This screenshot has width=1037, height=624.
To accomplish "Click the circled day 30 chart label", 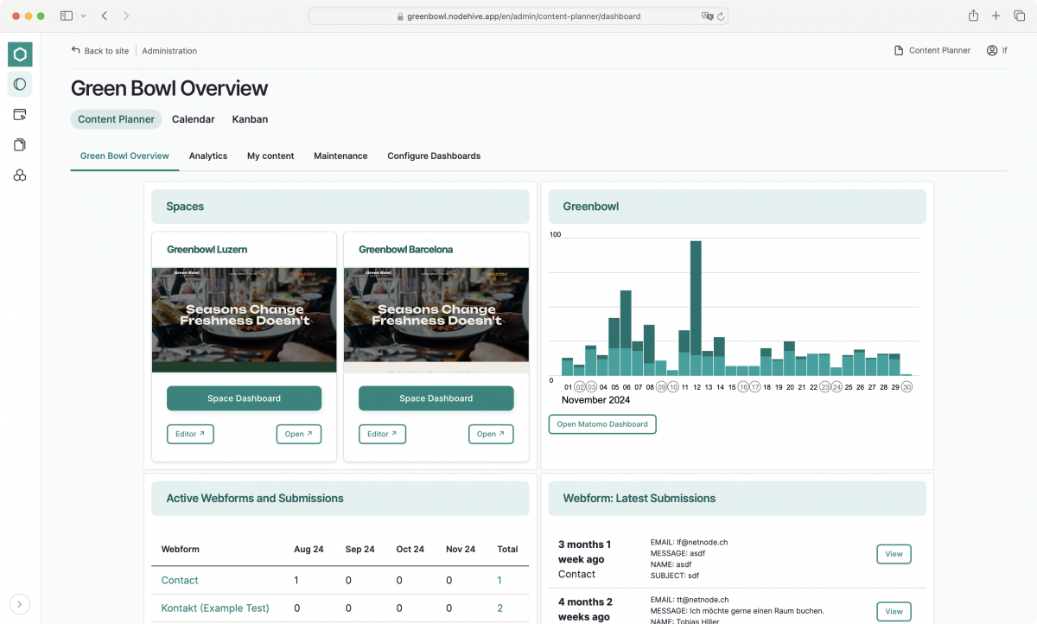I will (x=907, y=387).
